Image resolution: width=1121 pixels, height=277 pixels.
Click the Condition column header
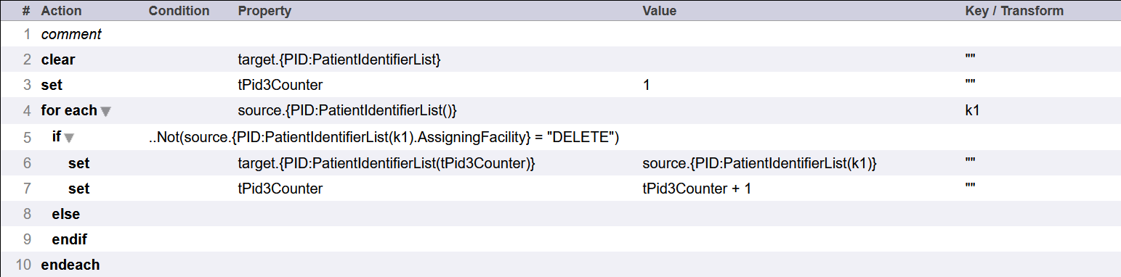[x=179, y=11]
